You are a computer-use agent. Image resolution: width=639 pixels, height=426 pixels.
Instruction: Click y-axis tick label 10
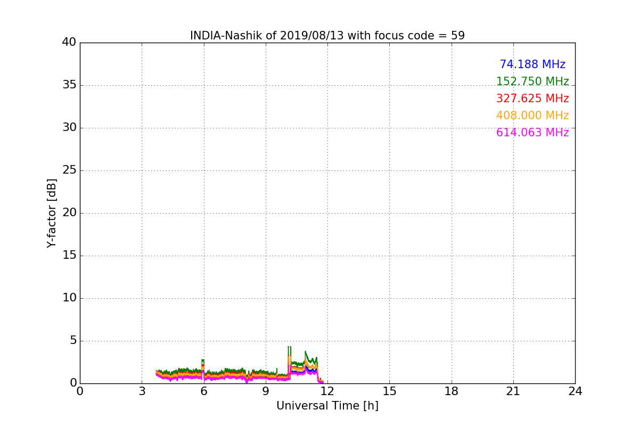(x=69, y=298)
